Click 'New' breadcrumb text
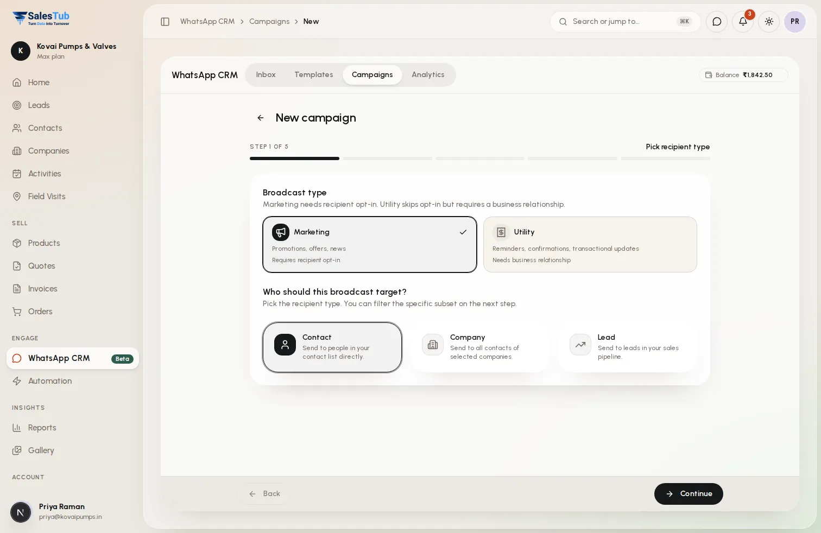Viewport: 821px width, 533px height. pos(311,22)
